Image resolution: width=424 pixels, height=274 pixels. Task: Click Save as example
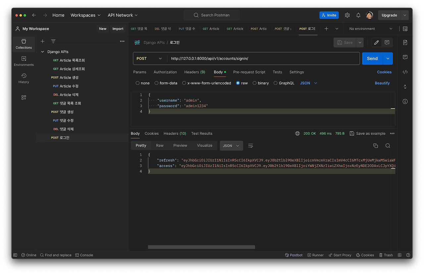click(x=367, y=133)
